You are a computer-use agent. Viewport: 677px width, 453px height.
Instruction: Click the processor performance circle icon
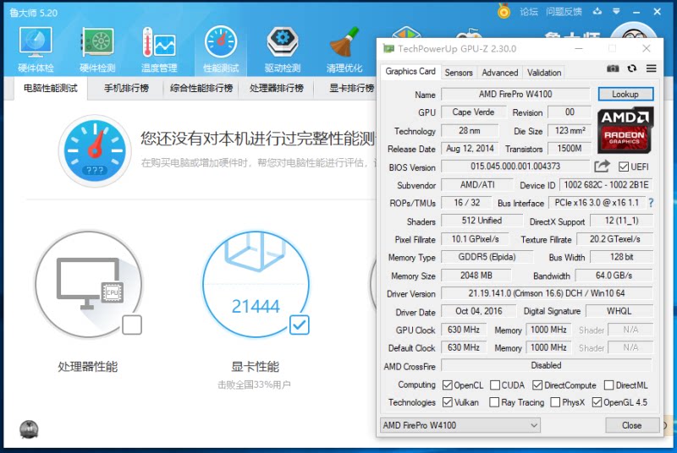89,285
